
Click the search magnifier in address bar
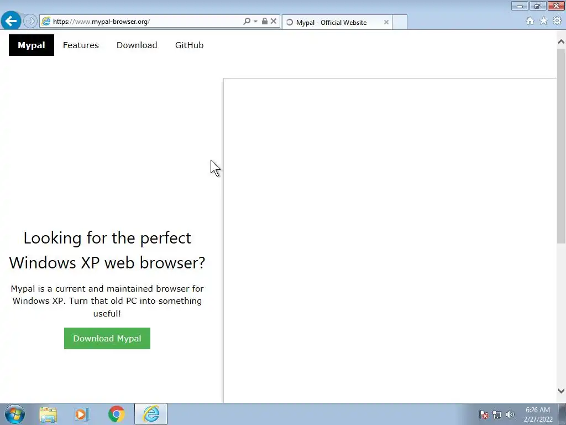tap(247, 22)
